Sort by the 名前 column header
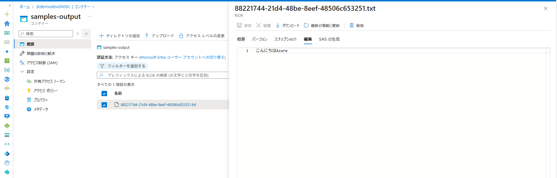Screen dimensions: 557x178 118,93
